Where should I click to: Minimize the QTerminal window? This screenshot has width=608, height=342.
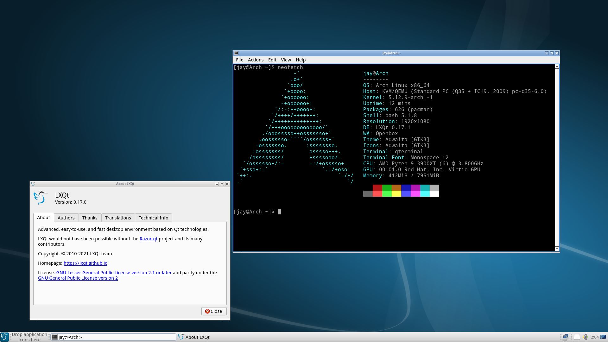click(x=547, y=53)
